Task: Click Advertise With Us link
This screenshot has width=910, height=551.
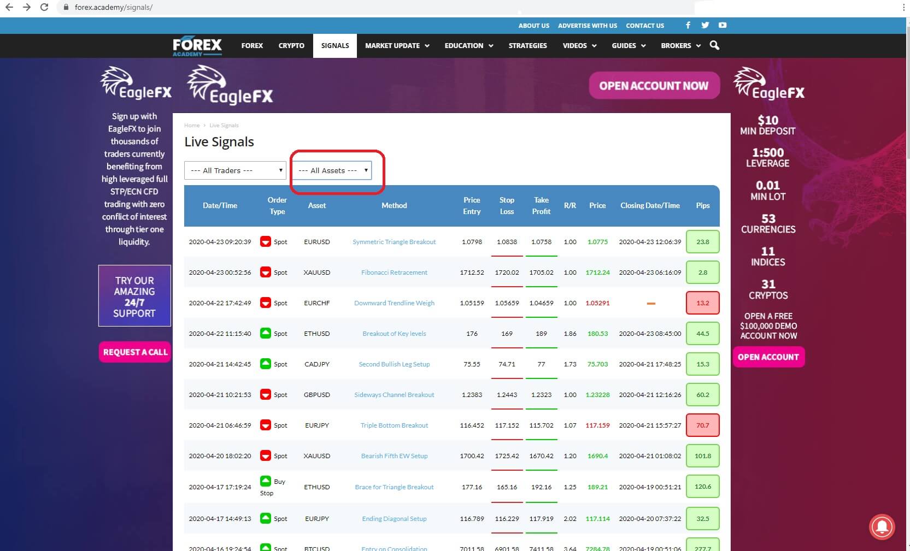Action: pyautogui.click(x=587, y=26)
